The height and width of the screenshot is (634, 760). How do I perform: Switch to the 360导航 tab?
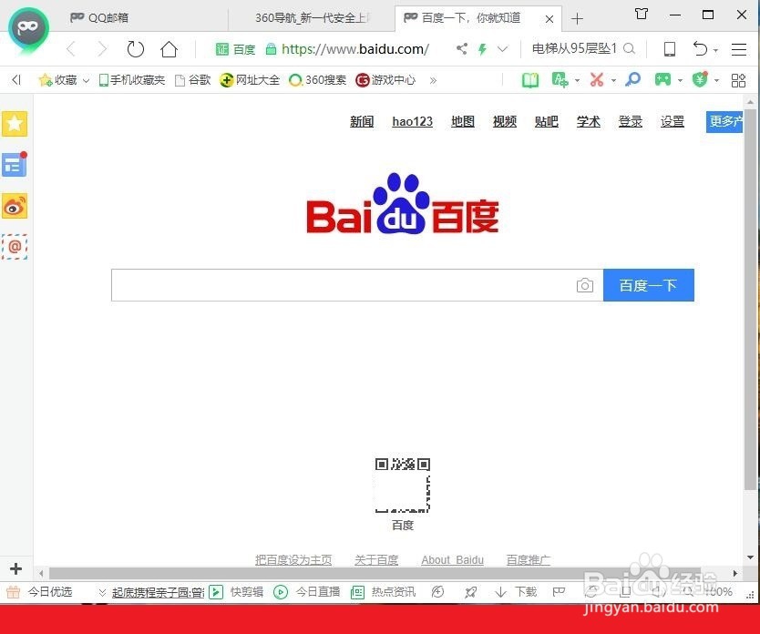click(x=310, y=18)
